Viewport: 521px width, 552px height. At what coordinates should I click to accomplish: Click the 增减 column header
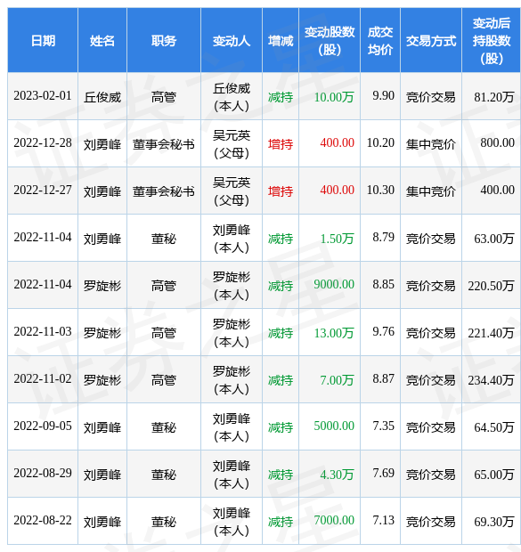coord(281,41)
